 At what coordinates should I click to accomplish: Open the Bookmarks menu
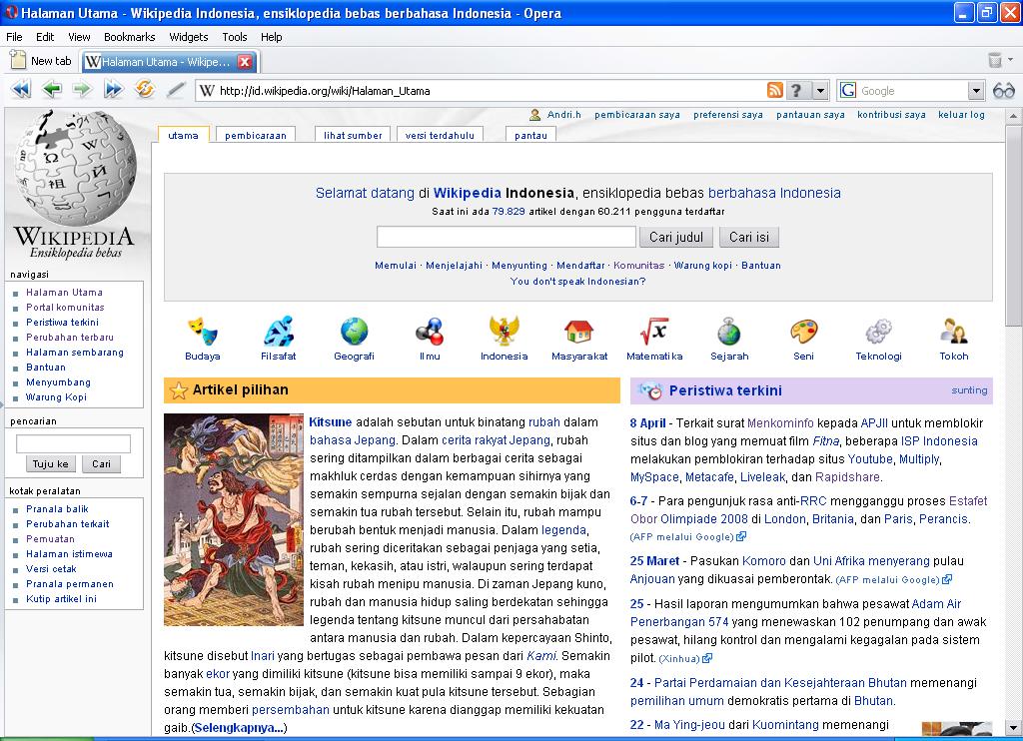(129, 37)
